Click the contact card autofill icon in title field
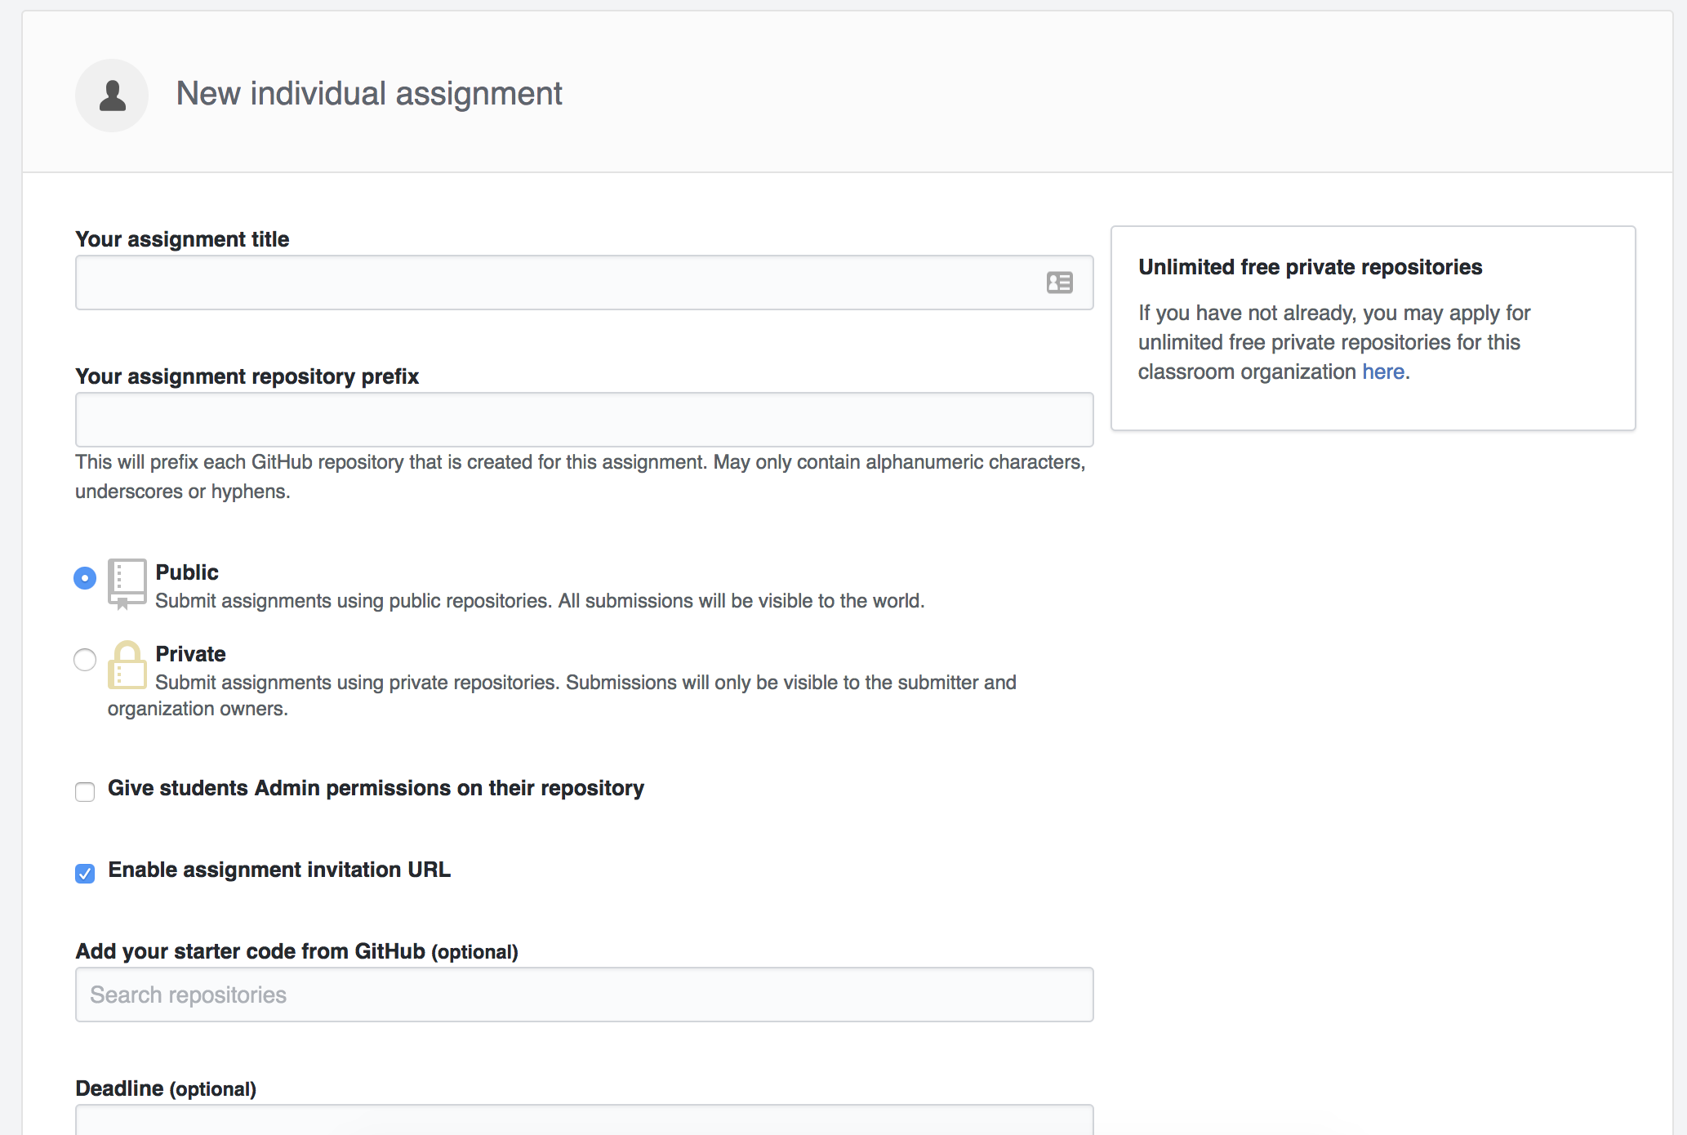 pos(1059,283)
